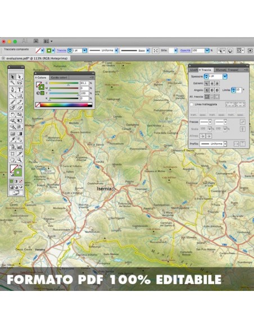
Task: Click the swap fill and stroke arrow
Action: (21, 166)
